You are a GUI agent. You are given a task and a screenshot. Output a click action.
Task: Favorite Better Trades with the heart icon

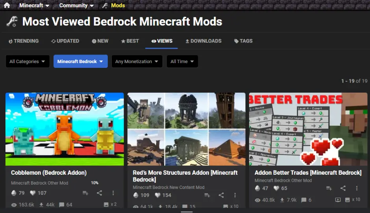(276, 188)
